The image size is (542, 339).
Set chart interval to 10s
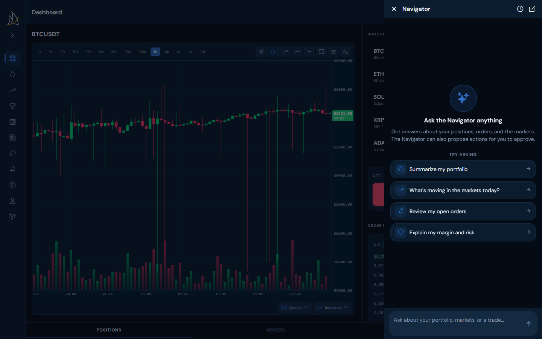point(62,52)
